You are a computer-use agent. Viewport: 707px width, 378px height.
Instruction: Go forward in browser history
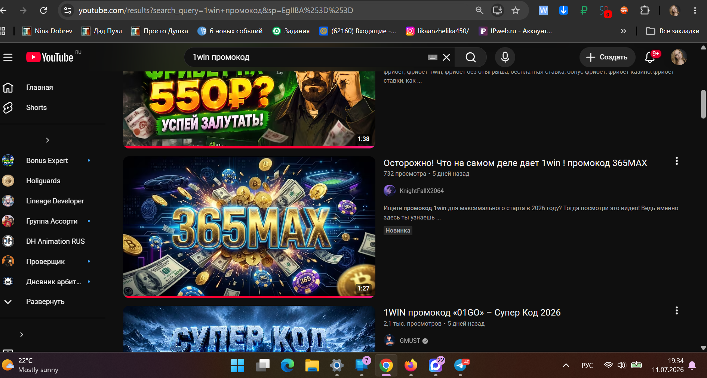(23, 10)
